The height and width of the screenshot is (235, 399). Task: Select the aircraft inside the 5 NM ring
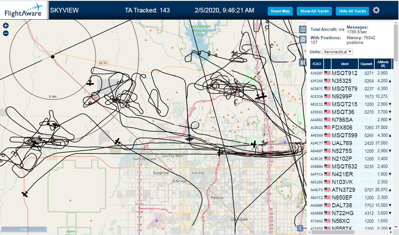90,83
